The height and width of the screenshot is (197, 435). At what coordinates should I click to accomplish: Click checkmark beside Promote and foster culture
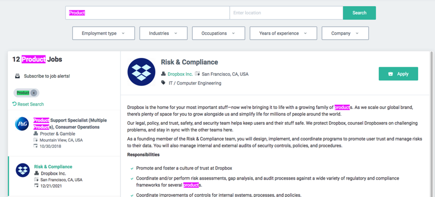tap(132, 168)
